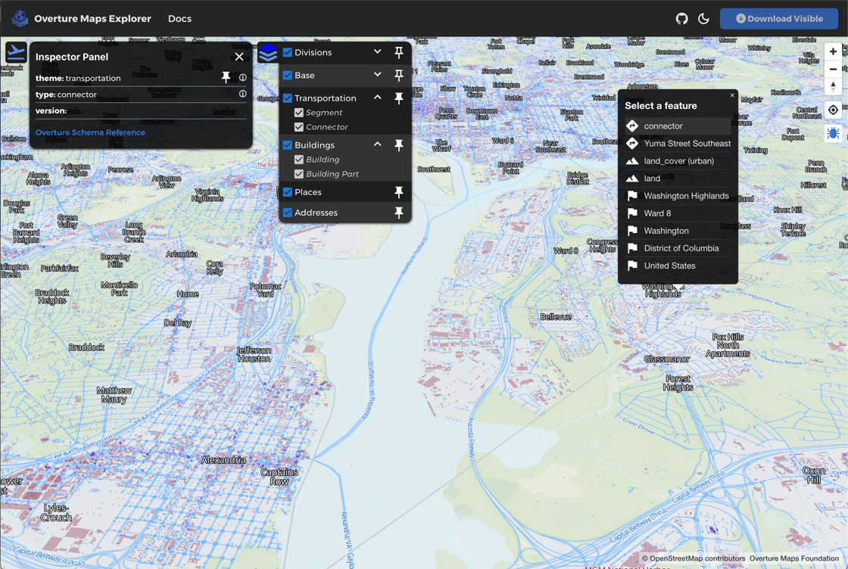
Task: Pin the Base layer
Action: [398, 75]
